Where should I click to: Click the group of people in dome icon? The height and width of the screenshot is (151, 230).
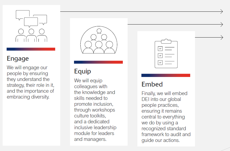pos(99,40)
